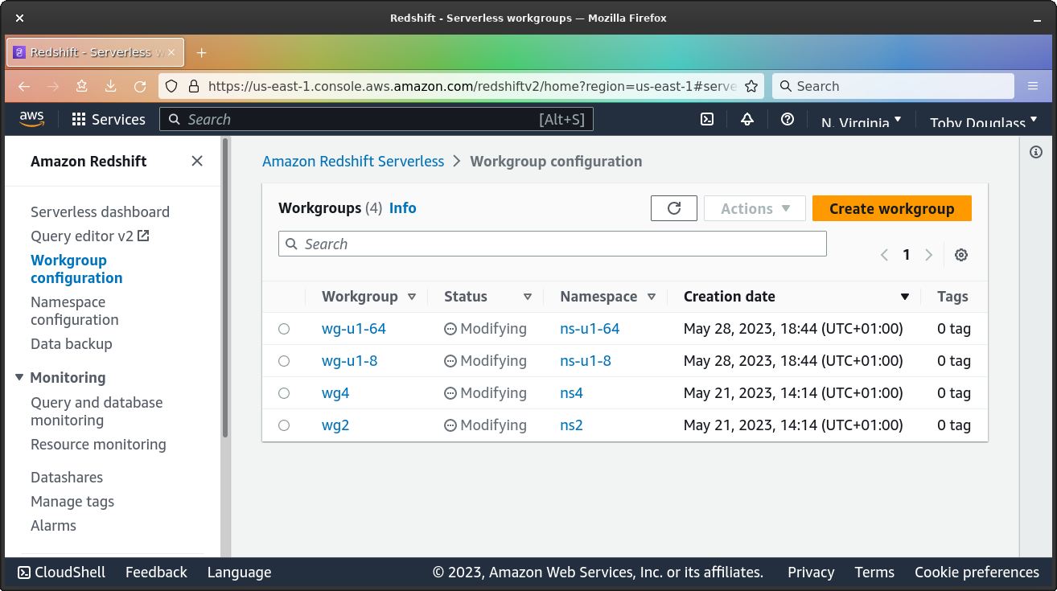The width and height of the screenshot is (1057, 591).
Task: Sort by the Status column
Action: tap(487, 297)
